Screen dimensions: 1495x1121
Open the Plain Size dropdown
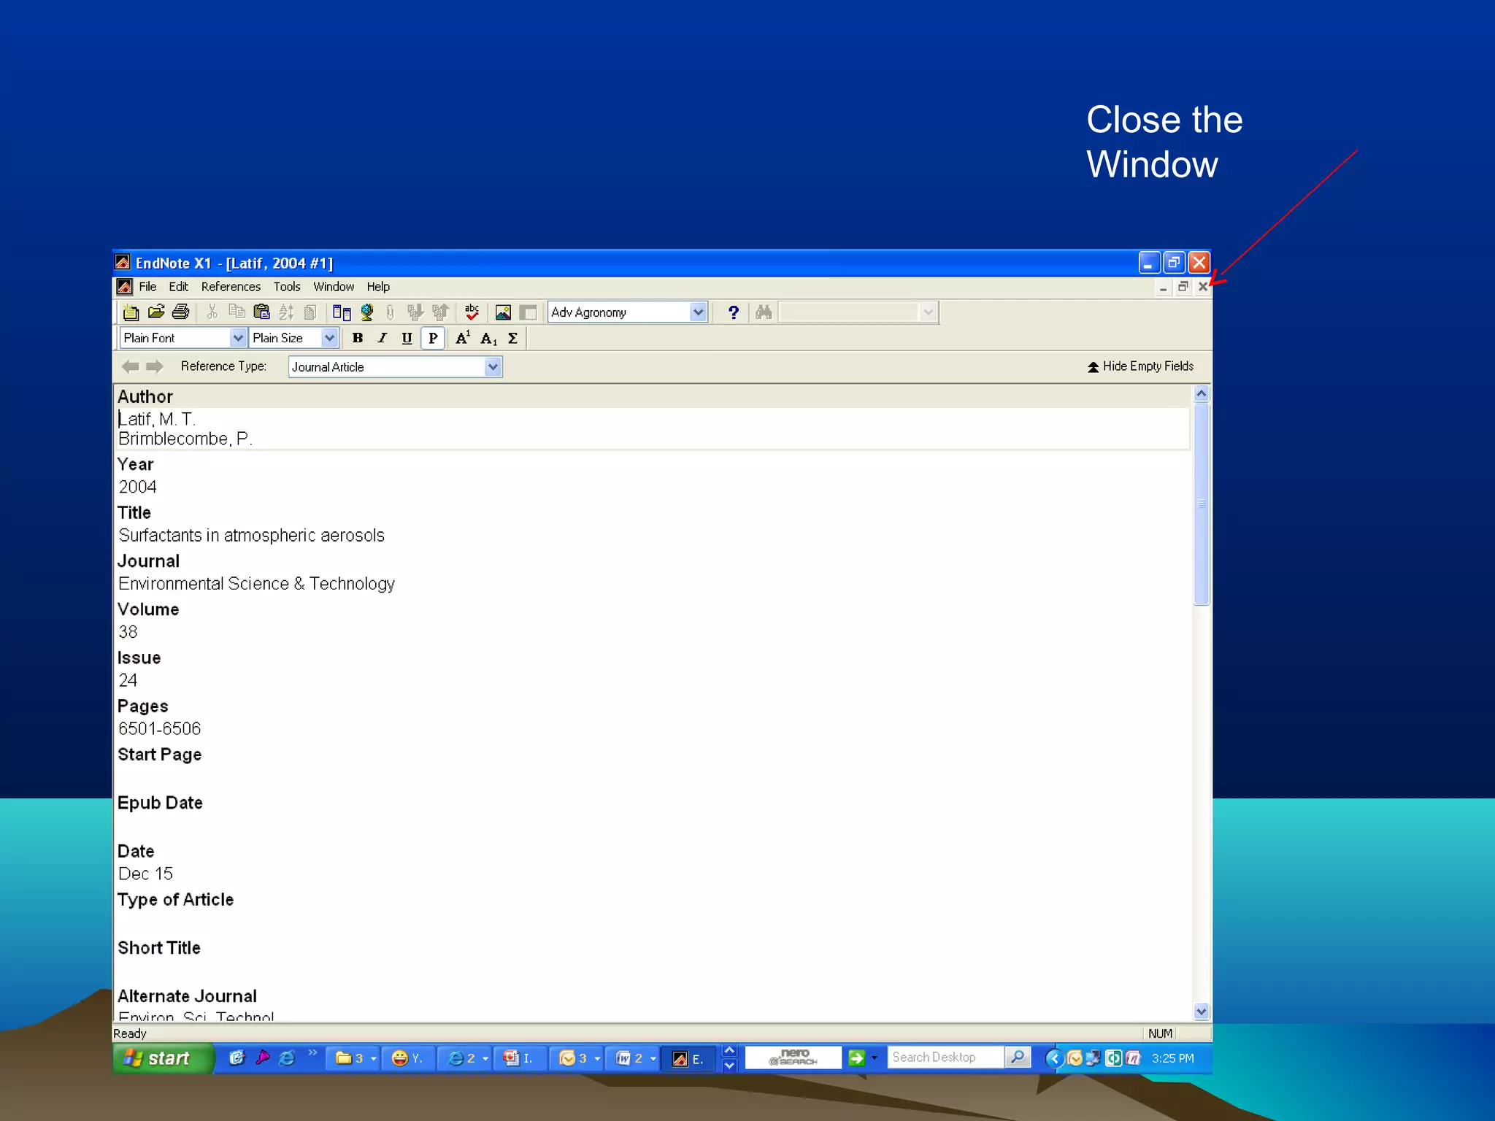coord(329,338)
